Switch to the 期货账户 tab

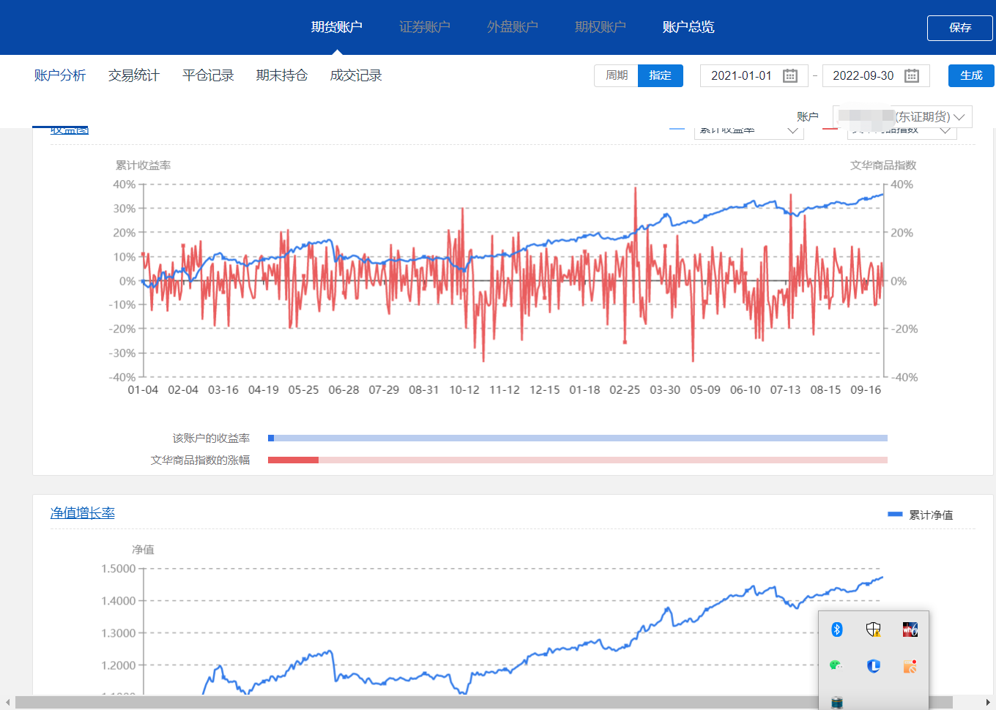337,27
